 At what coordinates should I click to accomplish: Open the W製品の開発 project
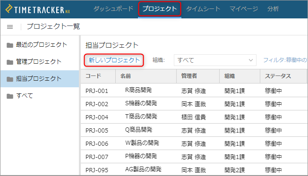pyautogui.click(x=142, y=143)
